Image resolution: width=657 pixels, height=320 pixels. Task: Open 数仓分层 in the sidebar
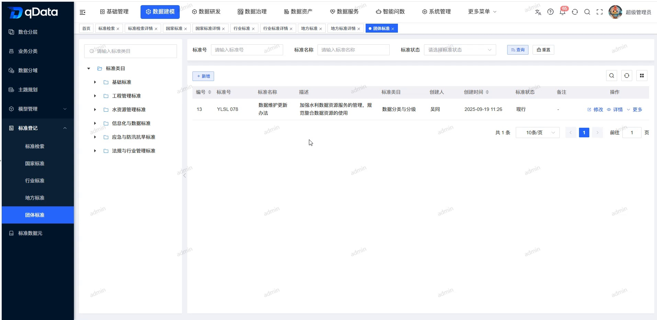(x=38, y=32)
